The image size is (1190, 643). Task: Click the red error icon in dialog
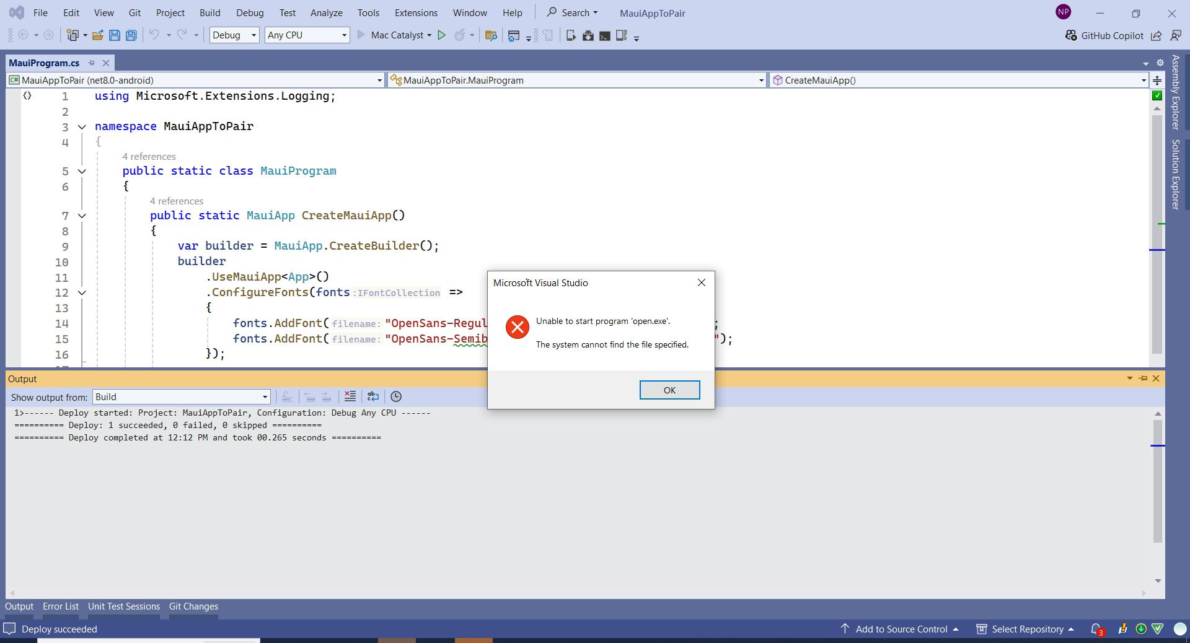point(518,327)
